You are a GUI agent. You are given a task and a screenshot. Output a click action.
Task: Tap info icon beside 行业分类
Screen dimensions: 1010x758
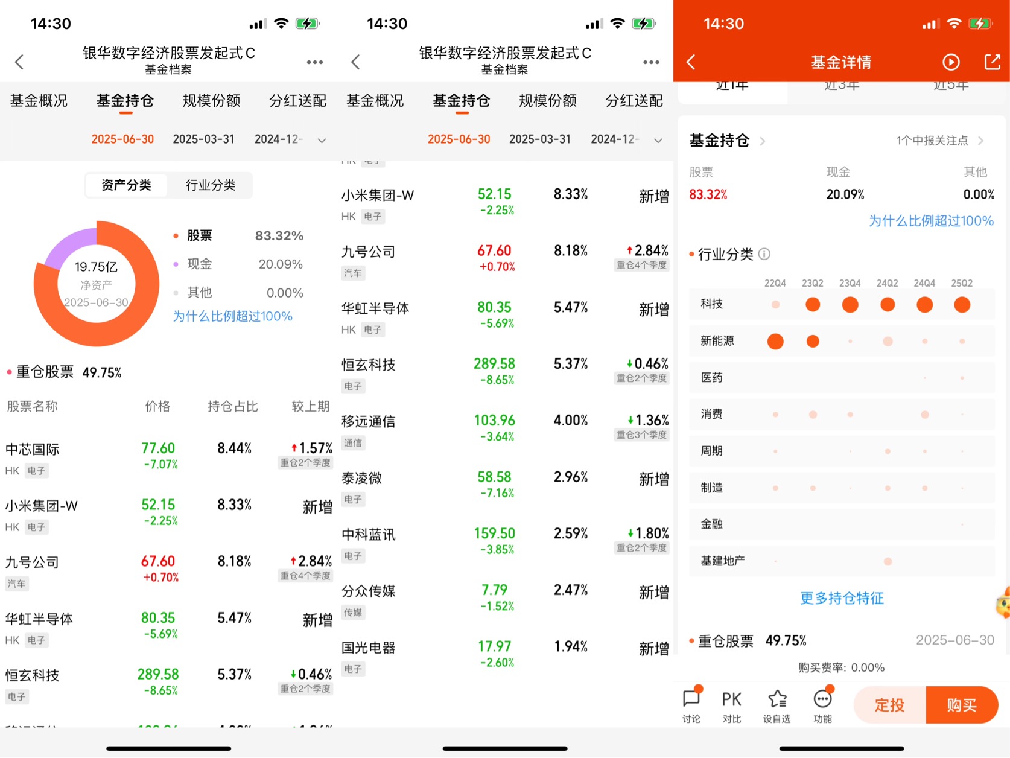click(x=764, y=254)
